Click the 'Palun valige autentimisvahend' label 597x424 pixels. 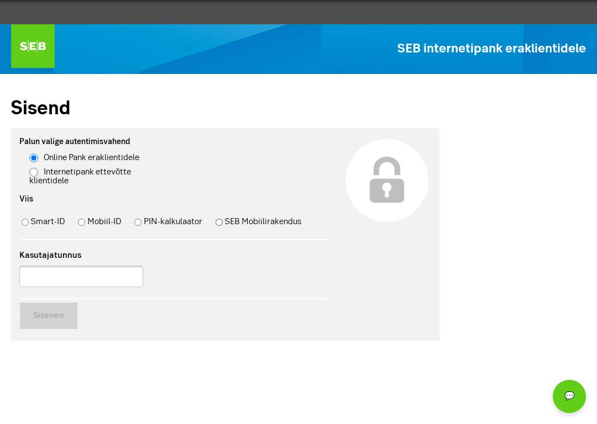tap(75, 141)
